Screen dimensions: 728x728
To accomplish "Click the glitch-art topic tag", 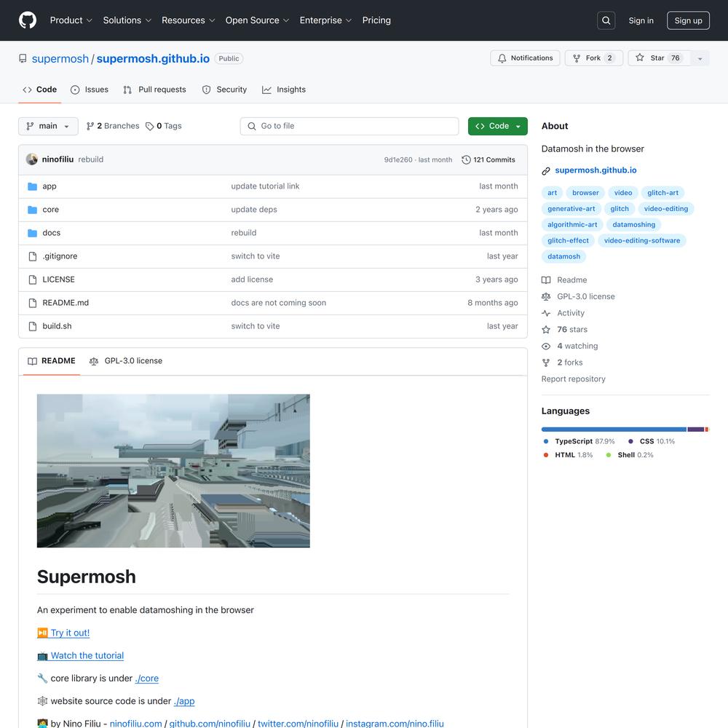I will pyautogui.click(x=662, y=193).
